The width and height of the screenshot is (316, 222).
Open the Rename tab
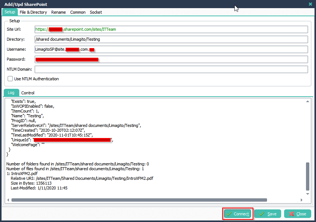[x=59, y=12]
